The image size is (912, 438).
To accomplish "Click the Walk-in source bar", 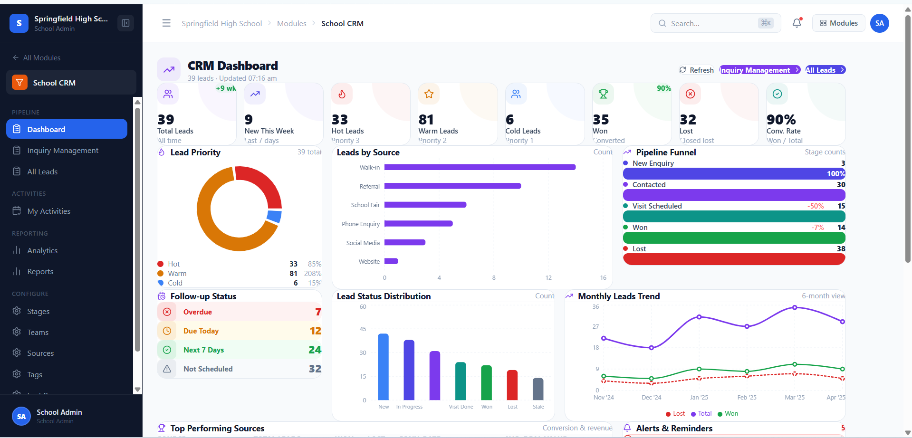I will point(480,167).
